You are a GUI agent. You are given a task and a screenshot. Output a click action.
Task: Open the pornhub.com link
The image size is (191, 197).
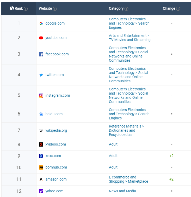(x=56, y=167)
